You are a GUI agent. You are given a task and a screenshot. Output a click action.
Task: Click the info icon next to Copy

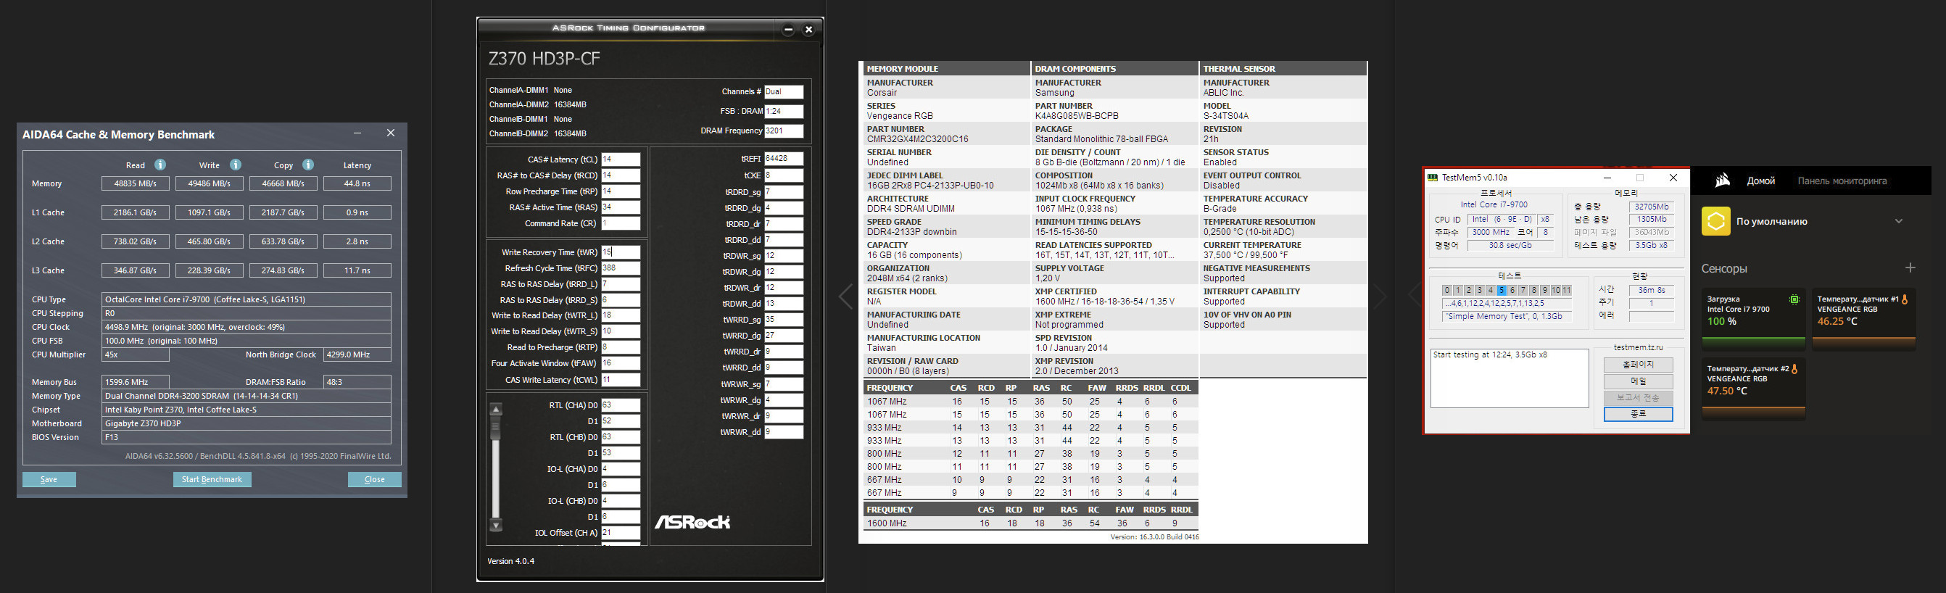308,165
